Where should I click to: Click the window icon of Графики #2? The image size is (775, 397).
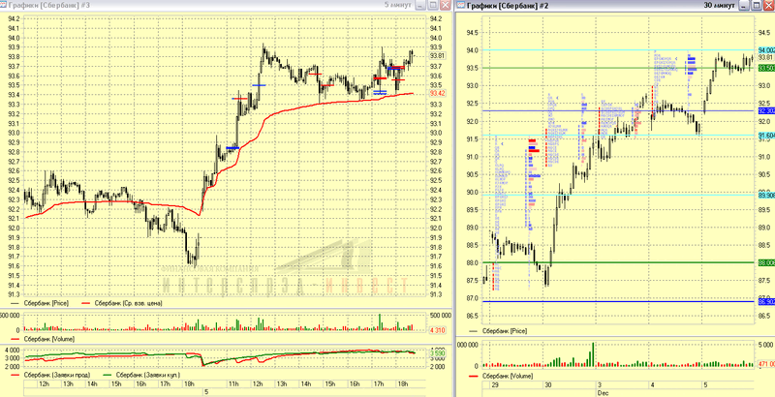pos(461,6)
